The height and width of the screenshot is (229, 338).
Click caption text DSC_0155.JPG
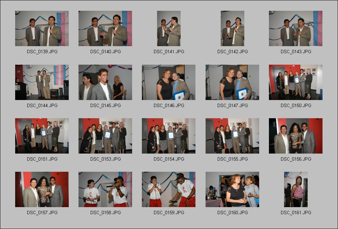233,159
